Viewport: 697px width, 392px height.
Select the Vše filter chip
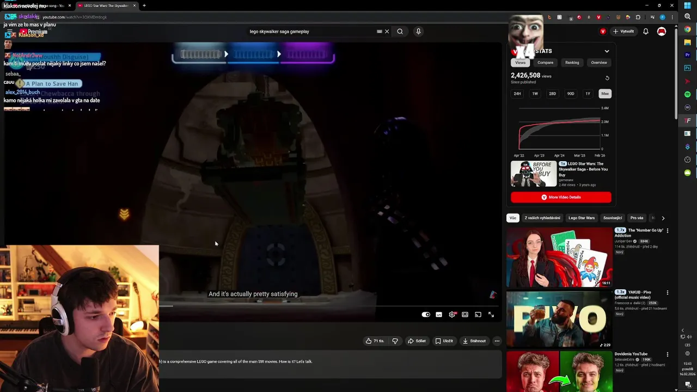[512, 218]
